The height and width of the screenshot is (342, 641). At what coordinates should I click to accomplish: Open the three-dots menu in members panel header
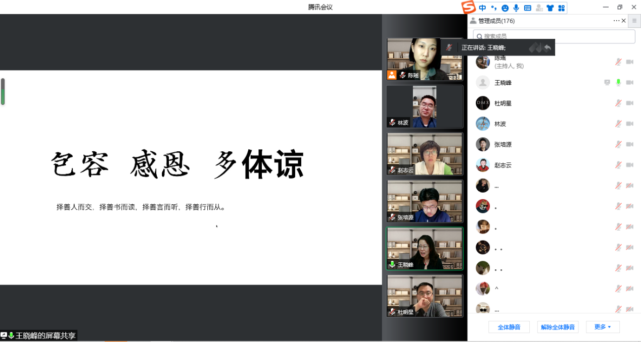(616, 21)
